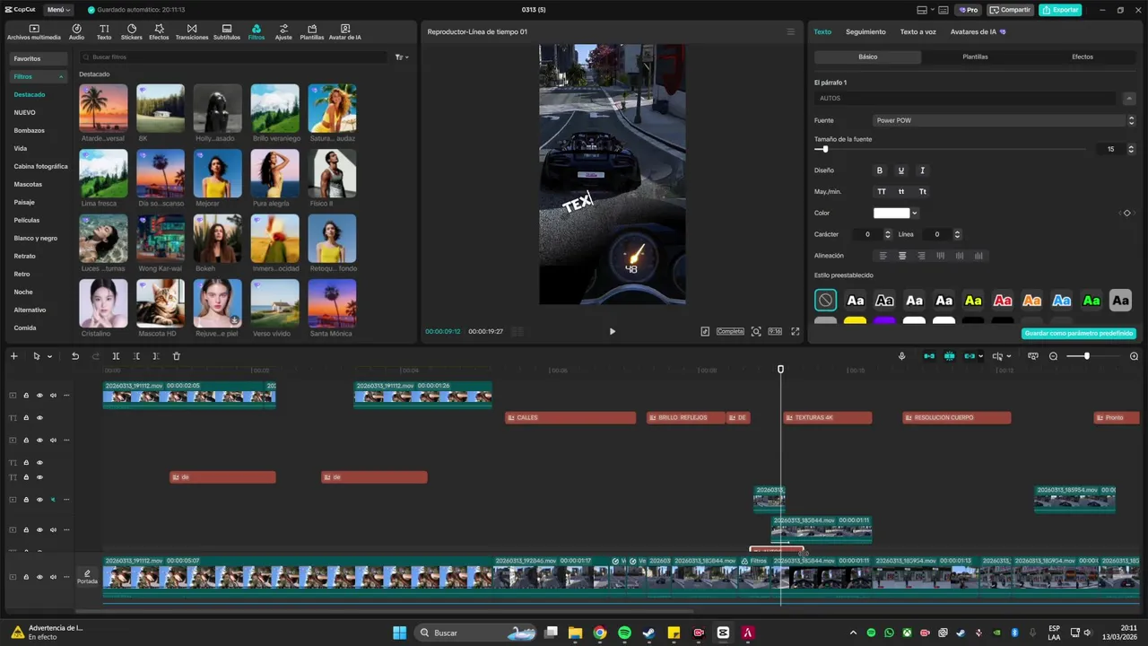Open the player options hamburger menu
This screenshot has width=1148, height=646.
(790, 32)
